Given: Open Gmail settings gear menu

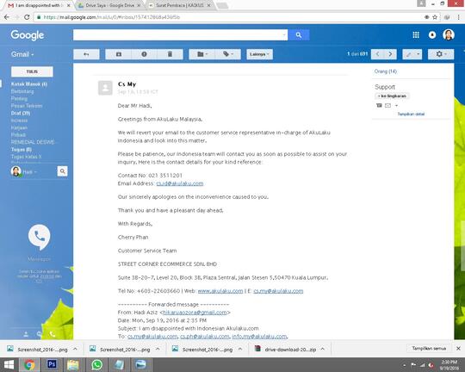Looking at the screenshot, I should click(441, 54).
